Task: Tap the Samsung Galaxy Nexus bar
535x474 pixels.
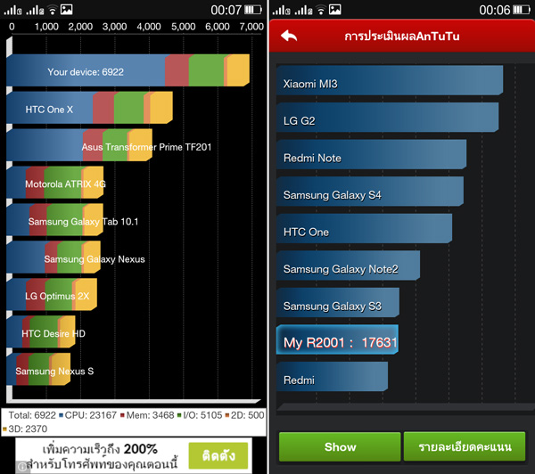Action: [x=53, y=257]
